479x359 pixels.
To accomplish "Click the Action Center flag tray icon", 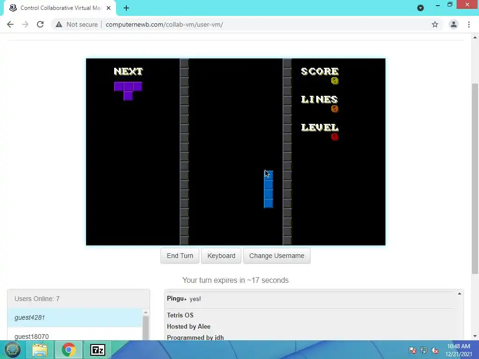I will [413, 350].
